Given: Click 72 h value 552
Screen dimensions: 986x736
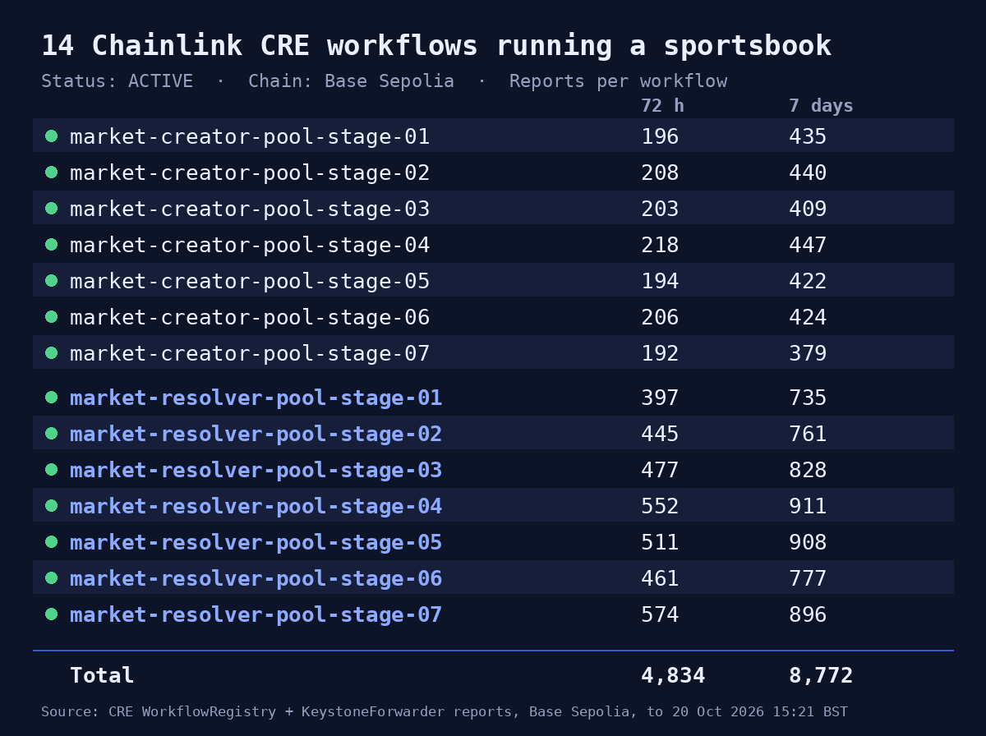Looking at the screenshot, I should coord(660,507).
